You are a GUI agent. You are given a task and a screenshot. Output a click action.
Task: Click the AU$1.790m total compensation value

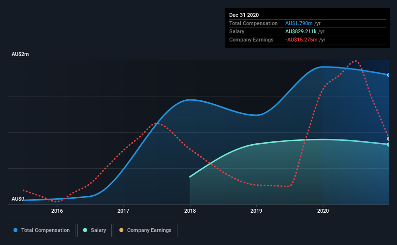pyautogui.click(x=299, y=23)
